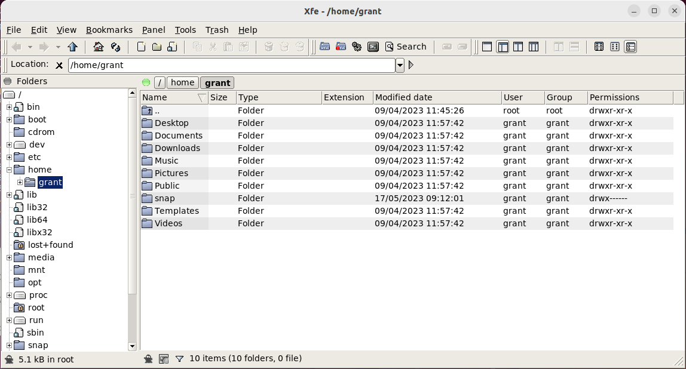Refresh the folder view with the refresh icon
Viewport: 686px width, 369px height.
pyautogui.click(x=115, y=47)
